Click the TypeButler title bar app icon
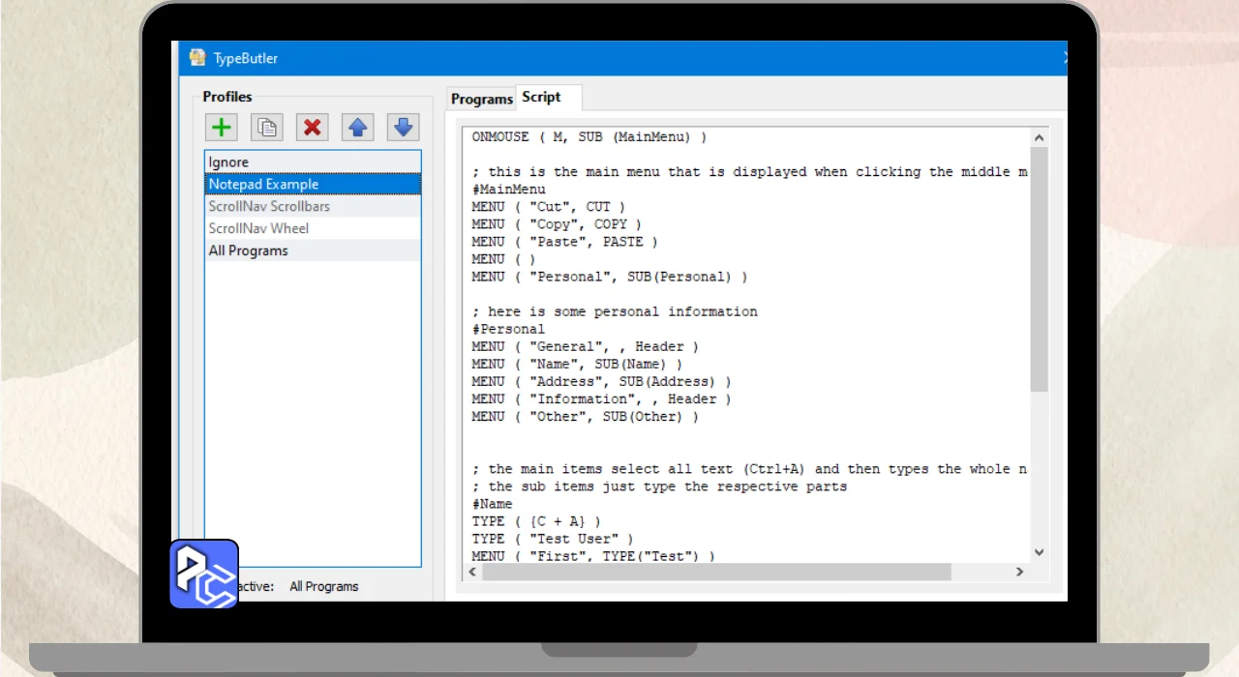 (x=197, y=58)
